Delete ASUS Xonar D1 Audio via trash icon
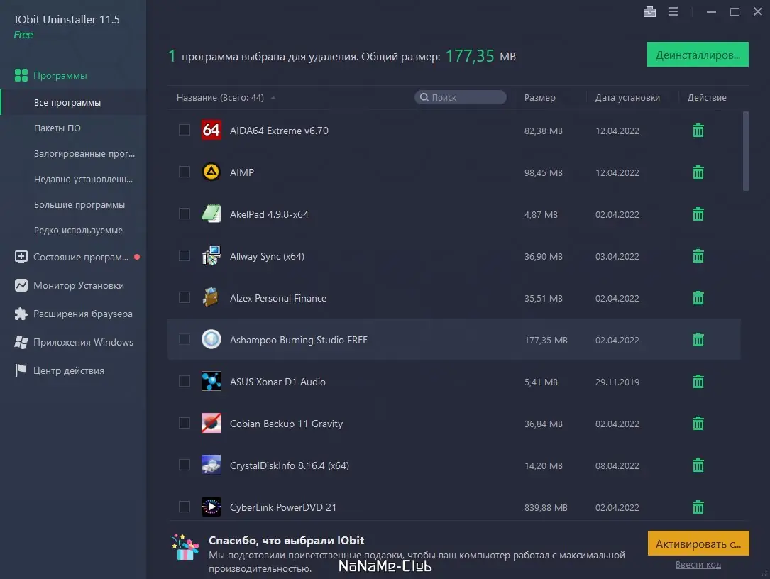Image resolution: width=770 pixels, height=579 pixels. coord(698,382)
